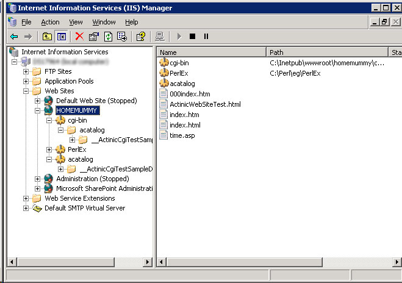Sort list by Path column header

click(326, 52)
